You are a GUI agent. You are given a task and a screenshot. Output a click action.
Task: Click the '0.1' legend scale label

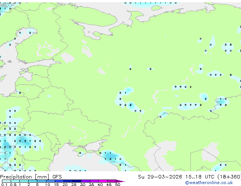coord(4,184)
